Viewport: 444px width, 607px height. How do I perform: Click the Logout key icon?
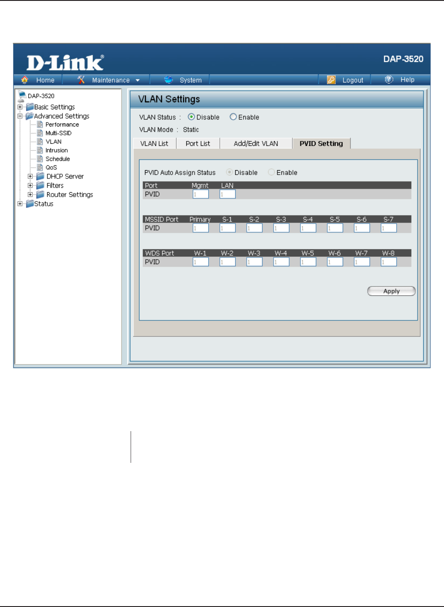click(x=331, y=80)
